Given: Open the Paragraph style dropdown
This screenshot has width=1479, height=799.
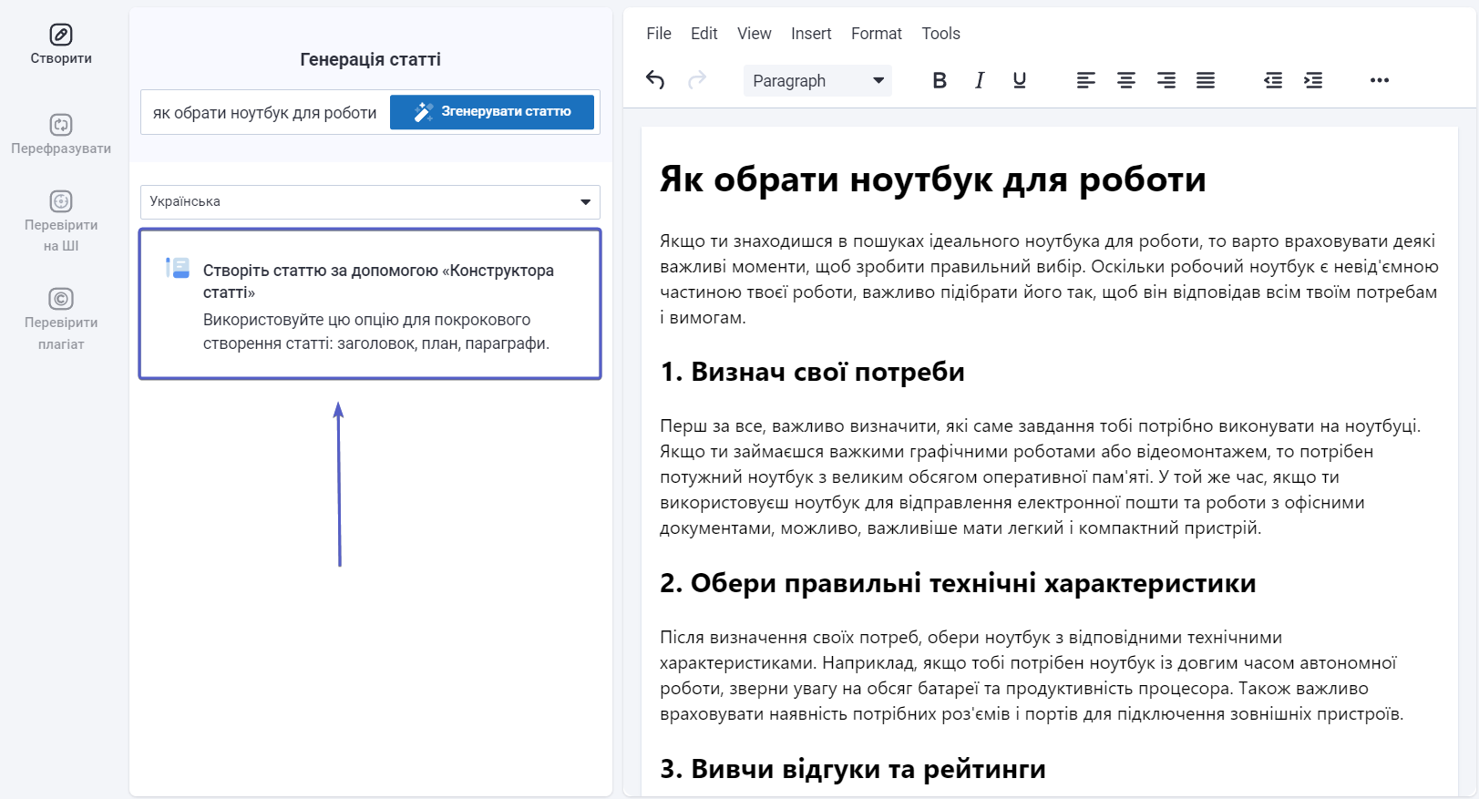Looking at the screenshot, I should [x=817, y=80].
